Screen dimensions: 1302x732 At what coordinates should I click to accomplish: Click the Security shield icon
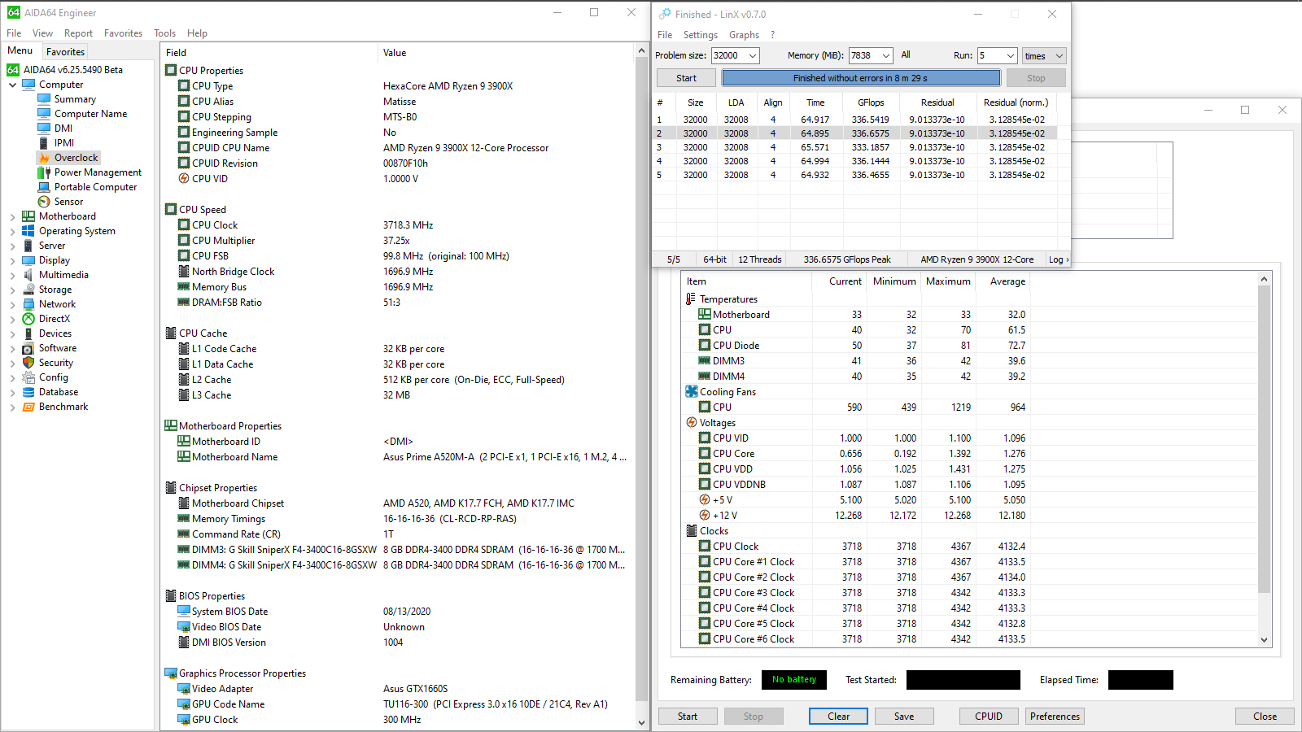click(28, 363)
